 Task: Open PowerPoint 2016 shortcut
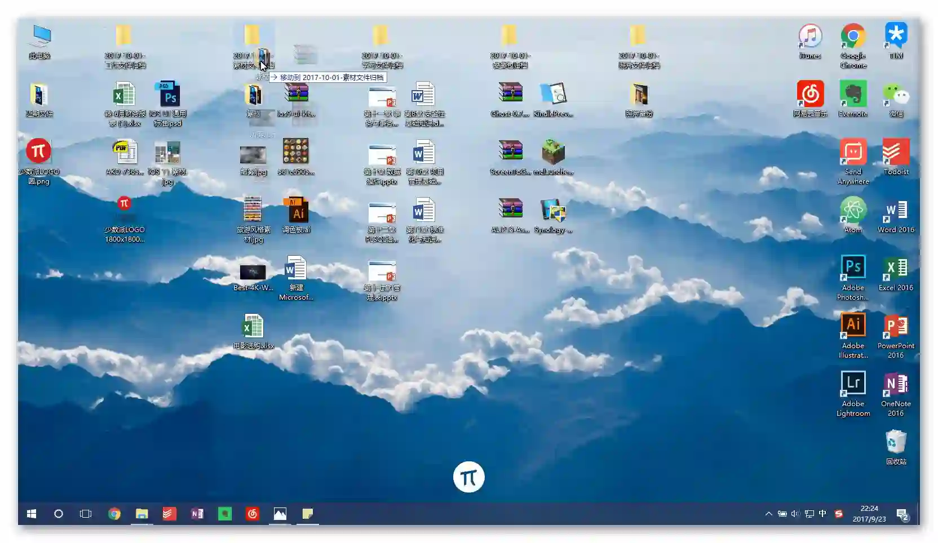pyautogui.click(x=896, y=326)
